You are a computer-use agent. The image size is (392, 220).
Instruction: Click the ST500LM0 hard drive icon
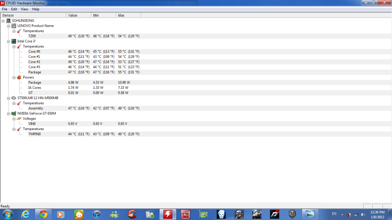coord(14,98)
